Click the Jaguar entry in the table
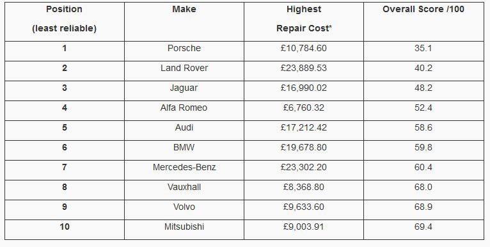490x247 pixels. (184, 91)
